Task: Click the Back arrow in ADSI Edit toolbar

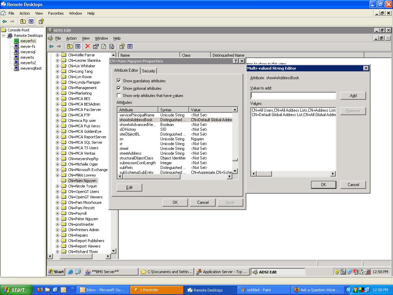Action: (51, 46)
